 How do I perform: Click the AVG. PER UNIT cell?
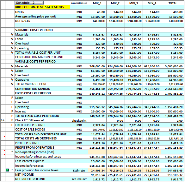(79, 179)
